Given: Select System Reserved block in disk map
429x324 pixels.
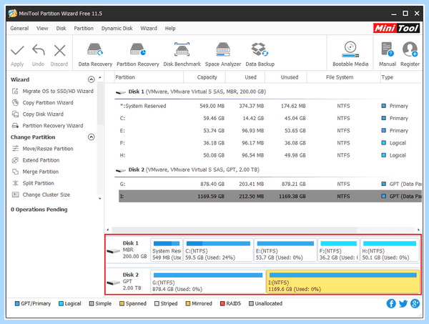Looking at the screenshot, I should click(167, 250).
